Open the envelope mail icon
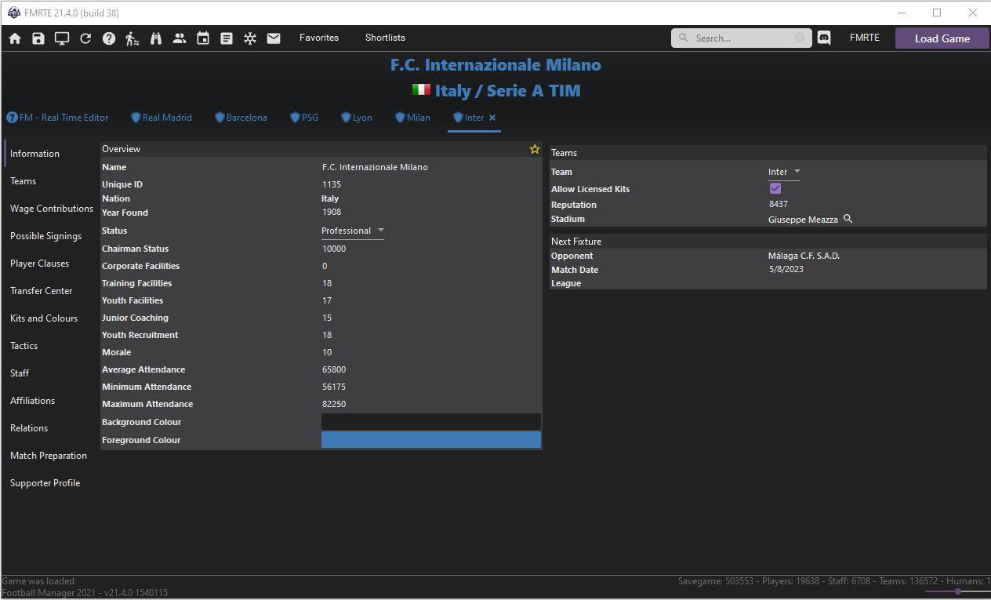Screen dimensions: 991x600 tap(274, 38)
